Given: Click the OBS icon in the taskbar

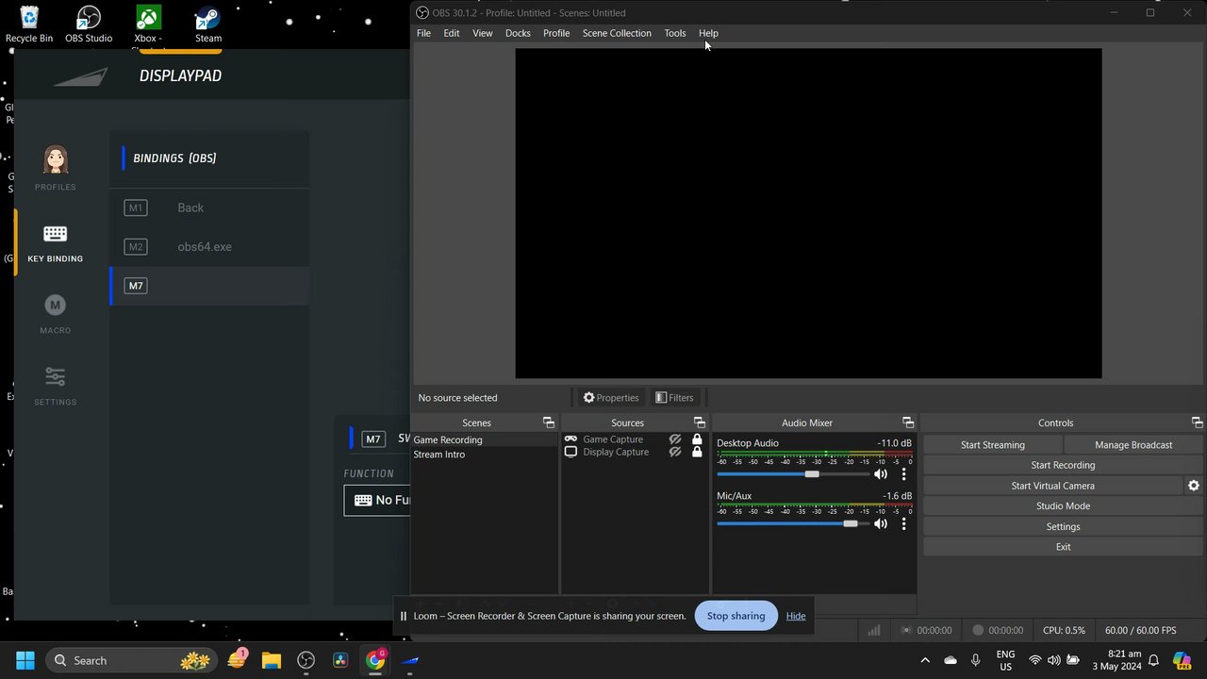Looking at the screenshot, I should [x=306, y=660].
